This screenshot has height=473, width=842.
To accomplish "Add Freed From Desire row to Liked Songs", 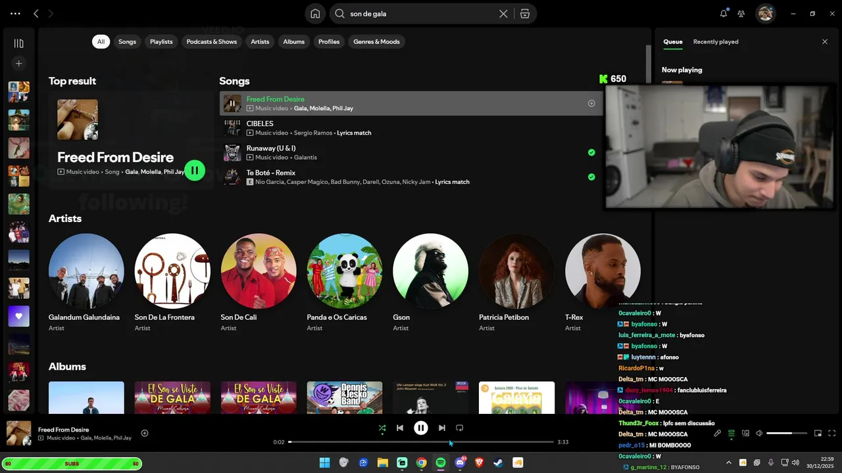I will 591,103.
